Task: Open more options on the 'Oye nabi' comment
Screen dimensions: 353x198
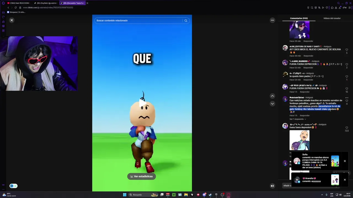Action: (x=347, y=98)
